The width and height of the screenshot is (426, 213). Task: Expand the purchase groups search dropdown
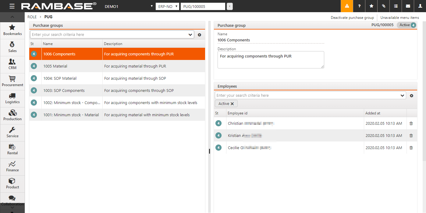click(190, 35)
